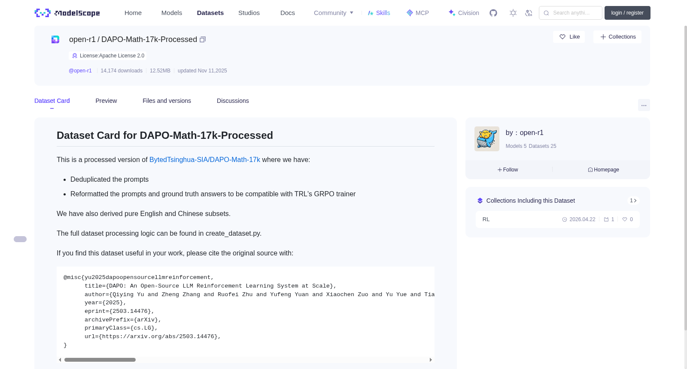The image size is (687, 369).
Task: Click the license badge icon
Action: 75,56
